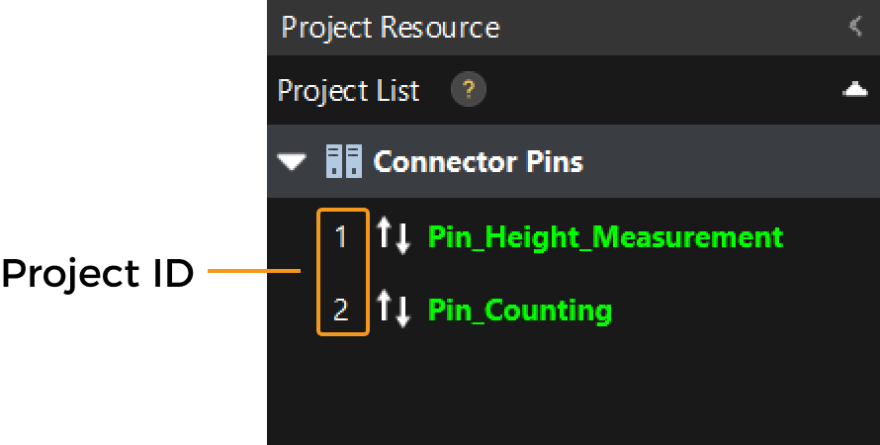Click the up arrow beside Pin_Counting
This screenshot has height=445, width=880.
coord(385,310)
